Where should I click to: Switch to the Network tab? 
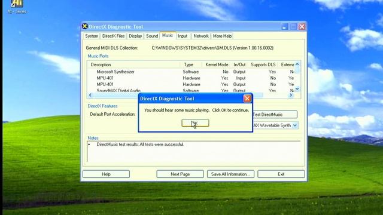click(x=201, y=36)
